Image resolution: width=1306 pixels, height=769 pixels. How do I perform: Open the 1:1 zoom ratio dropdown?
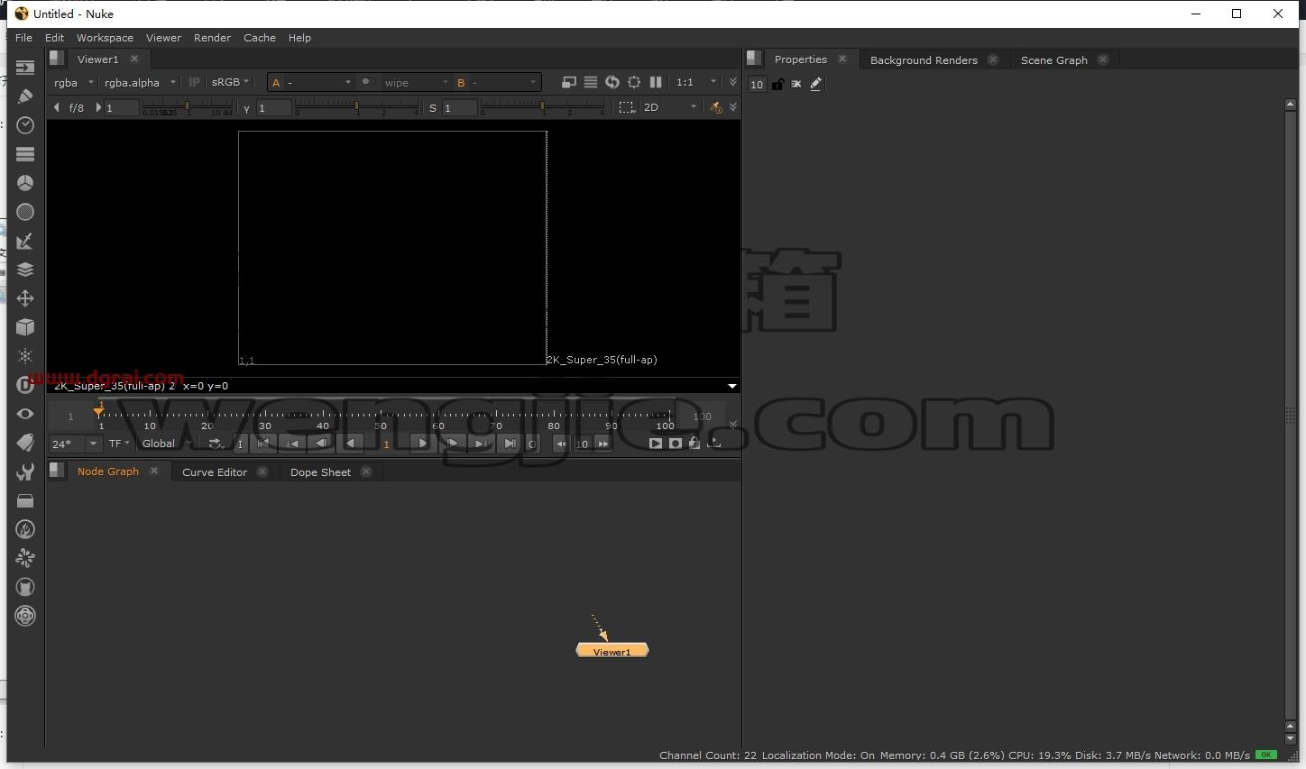click(x=696, y=82)
